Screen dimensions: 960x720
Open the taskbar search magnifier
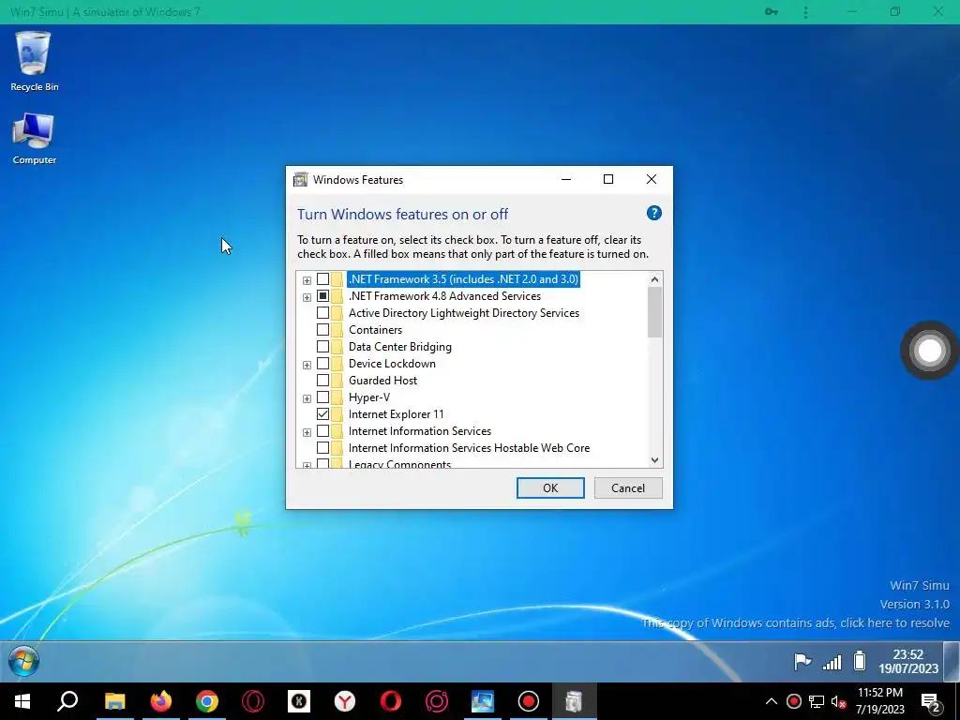(x=67, y=701)
